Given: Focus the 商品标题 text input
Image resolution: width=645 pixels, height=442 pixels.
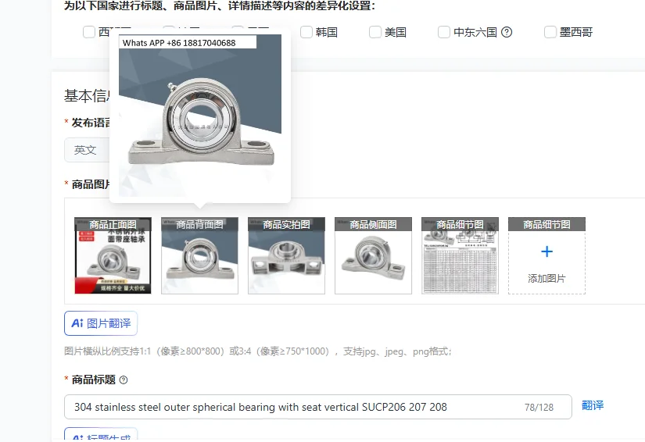Looking at the screenshot, I should pyautogui.click(x=318, y=407).
